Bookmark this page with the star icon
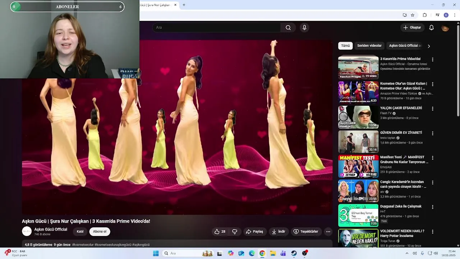The width and height of the screenshot is (460, 259). point(413,15)
